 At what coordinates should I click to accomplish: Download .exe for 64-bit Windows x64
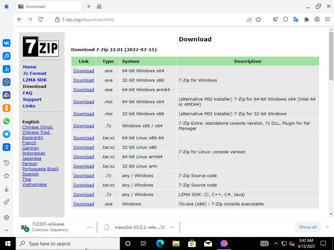[x=84, y=71]
